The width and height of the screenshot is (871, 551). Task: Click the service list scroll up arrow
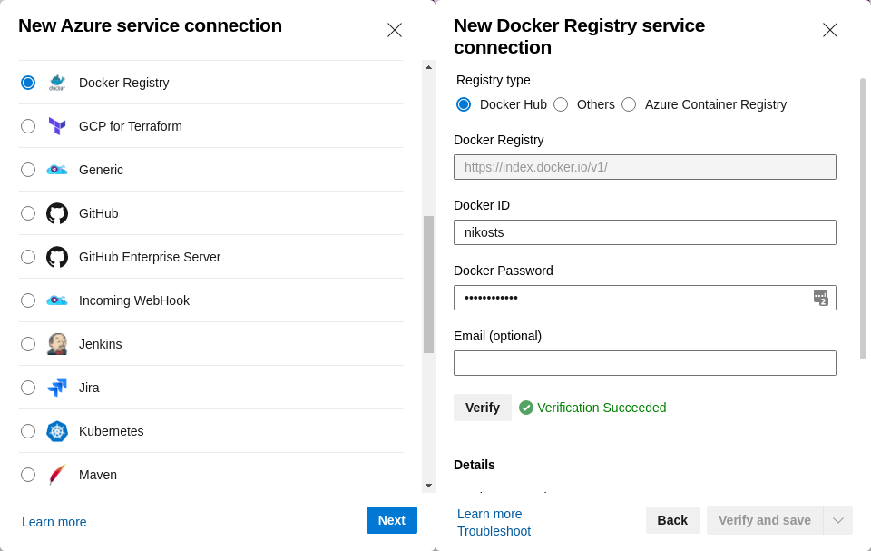(x=428, y=67)
